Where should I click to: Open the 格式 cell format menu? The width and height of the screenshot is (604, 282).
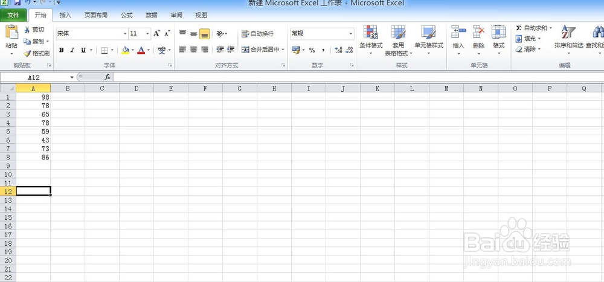[498, 40]
